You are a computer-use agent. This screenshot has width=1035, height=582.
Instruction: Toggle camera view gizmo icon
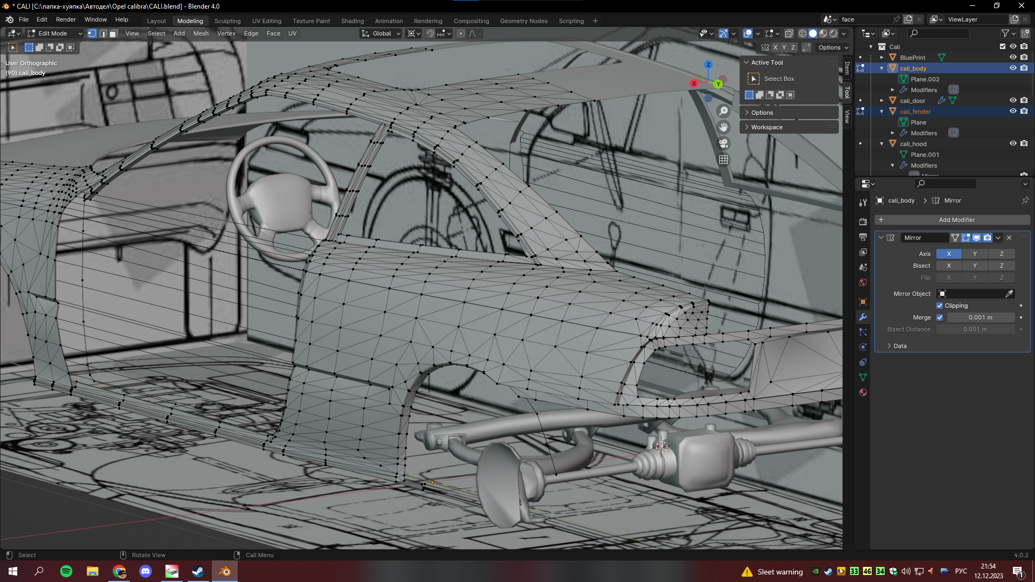click(723, 143)
